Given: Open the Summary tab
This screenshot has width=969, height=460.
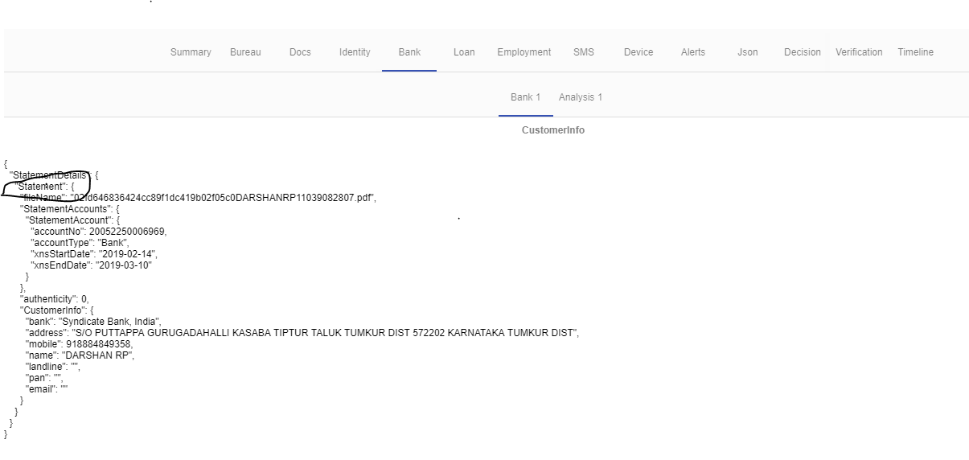Looking at the screenshot, I should pyautogui.click(x=191, y=52).
